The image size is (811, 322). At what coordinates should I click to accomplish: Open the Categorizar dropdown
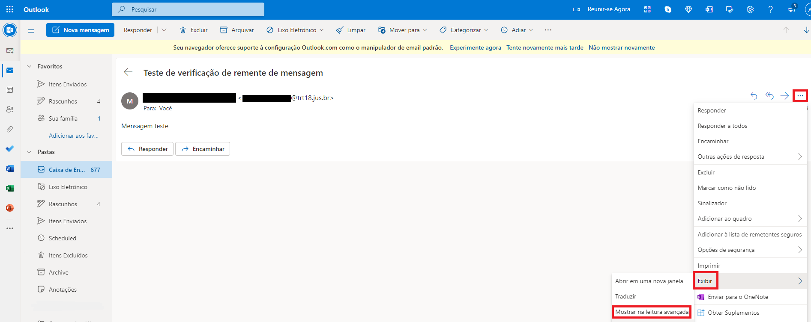click(x=486, y=30)
